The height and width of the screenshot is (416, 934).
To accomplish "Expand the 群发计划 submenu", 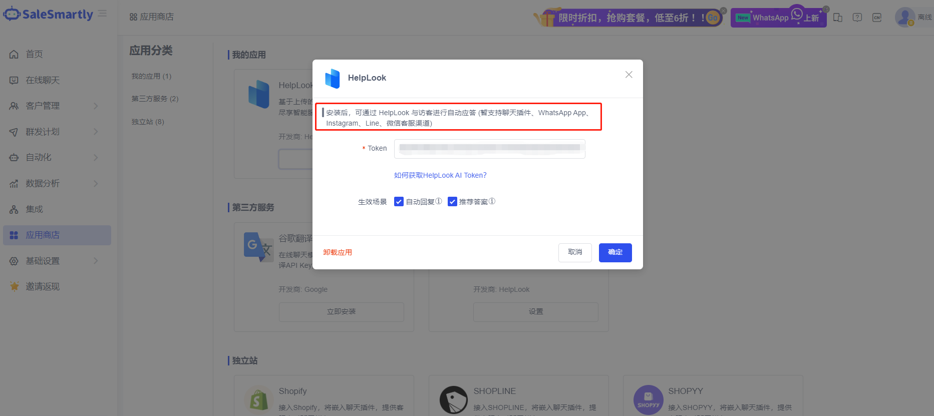I will pyautogui.click(x=96, y=132).
